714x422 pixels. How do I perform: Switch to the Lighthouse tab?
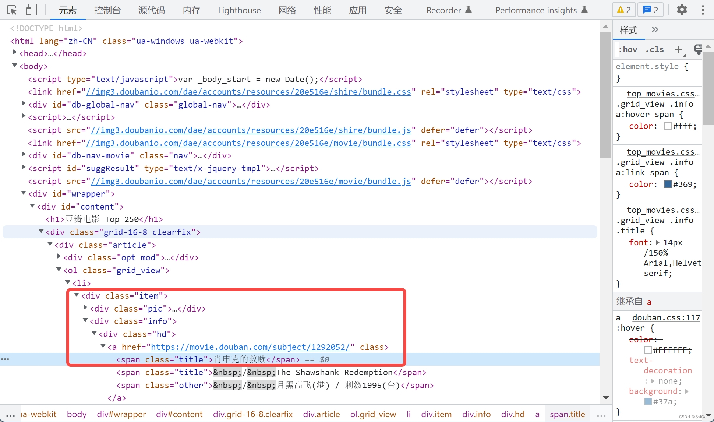pos(239,10)
